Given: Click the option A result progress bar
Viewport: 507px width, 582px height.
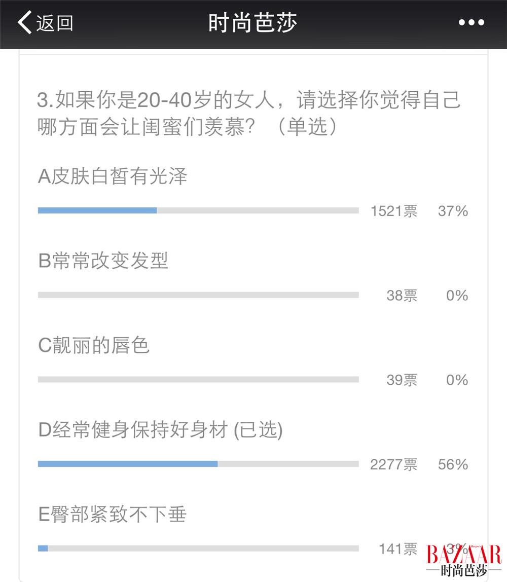Looking at the screenshot, I should click(x=198, y=210).
